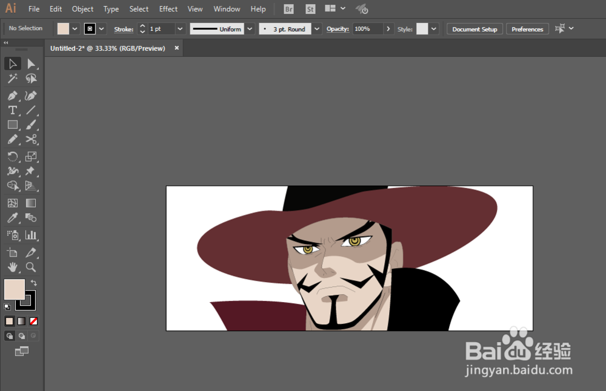Screen dimensions: 606x391
Task: Select the Warp tool
Action: click(13, 171)
